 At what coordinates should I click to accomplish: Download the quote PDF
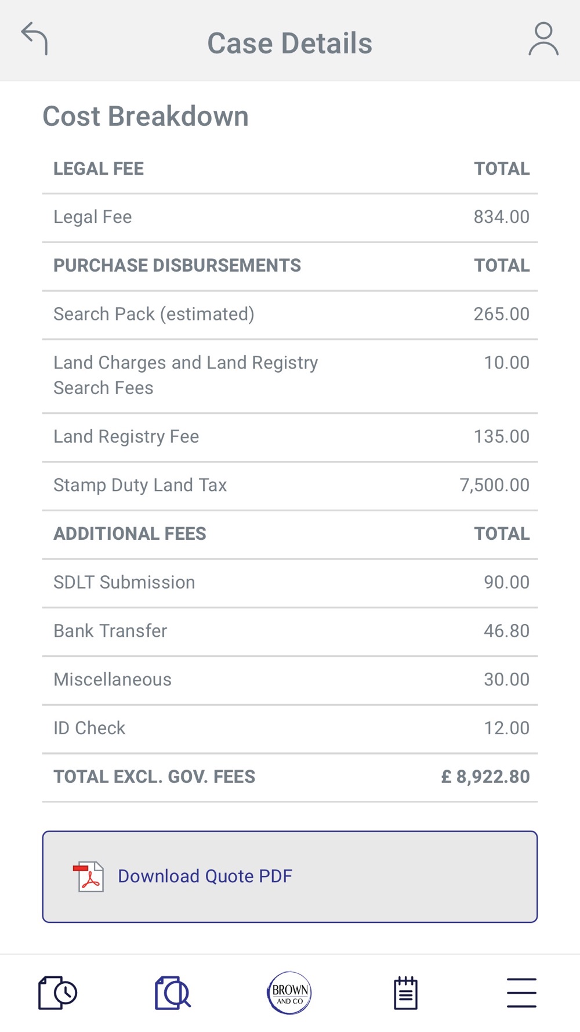tap(290, 876)
